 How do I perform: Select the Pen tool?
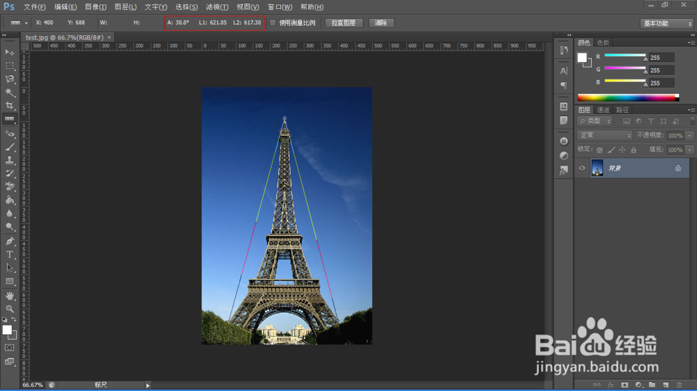click(x=9, y=241)
